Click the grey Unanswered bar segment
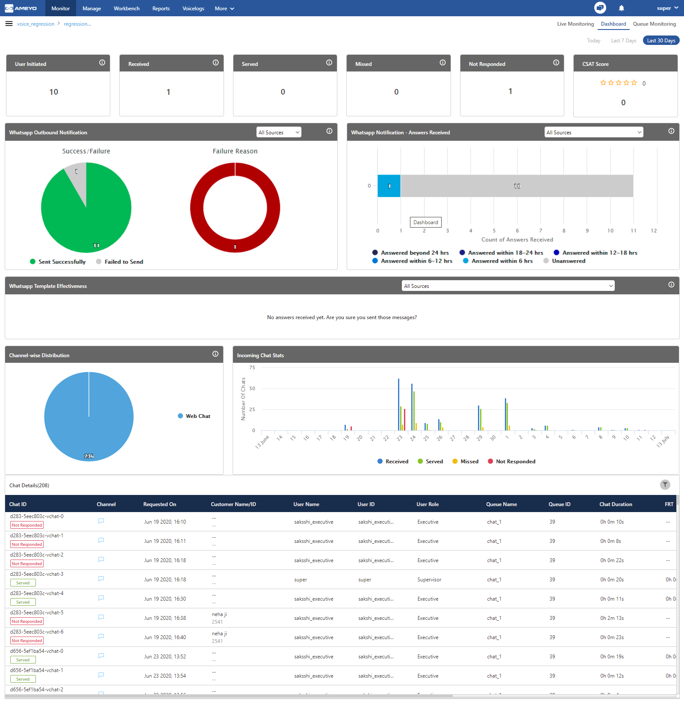This screenshot has height=705, width=684. (517, 186)
